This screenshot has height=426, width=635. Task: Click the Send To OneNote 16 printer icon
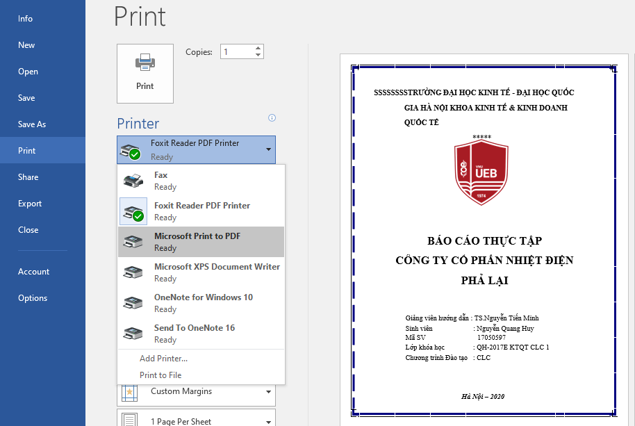(133, 334)
